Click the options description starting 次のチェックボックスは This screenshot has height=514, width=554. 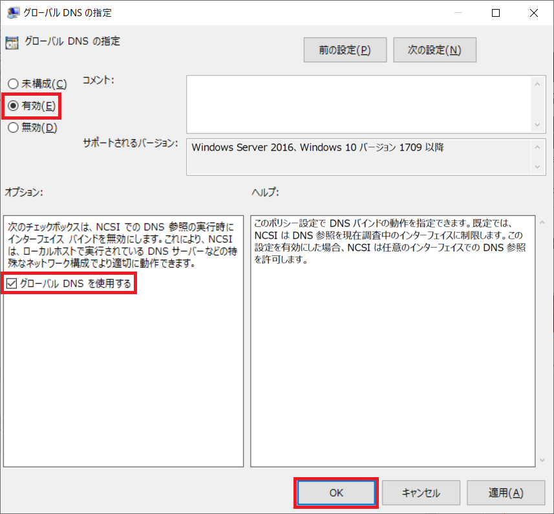(x=122, y=245)
